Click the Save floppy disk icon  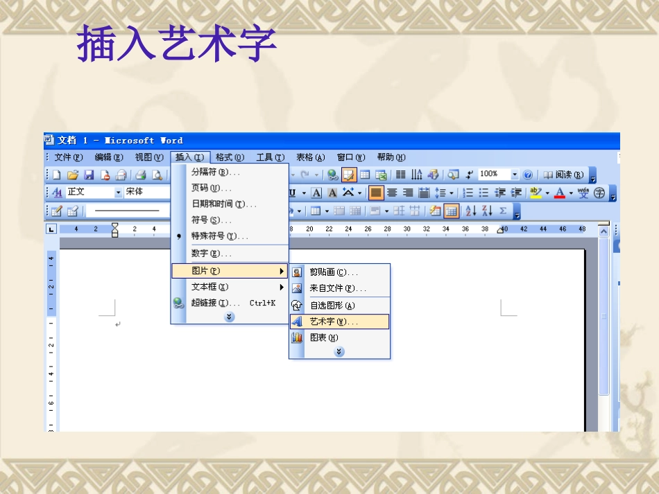click(89, 175)
